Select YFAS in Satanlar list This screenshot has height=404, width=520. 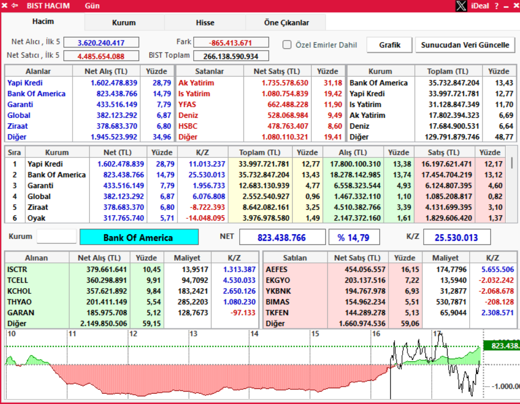187,105
